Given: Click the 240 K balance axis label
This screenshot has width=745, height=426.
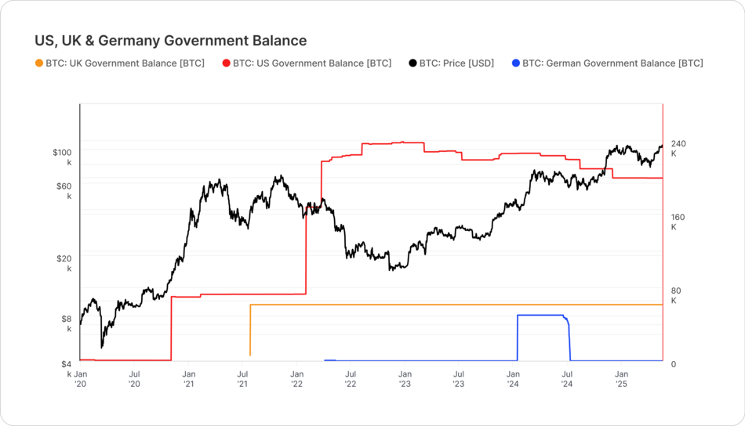Looking at the screenshot, I should pos(678,148).
